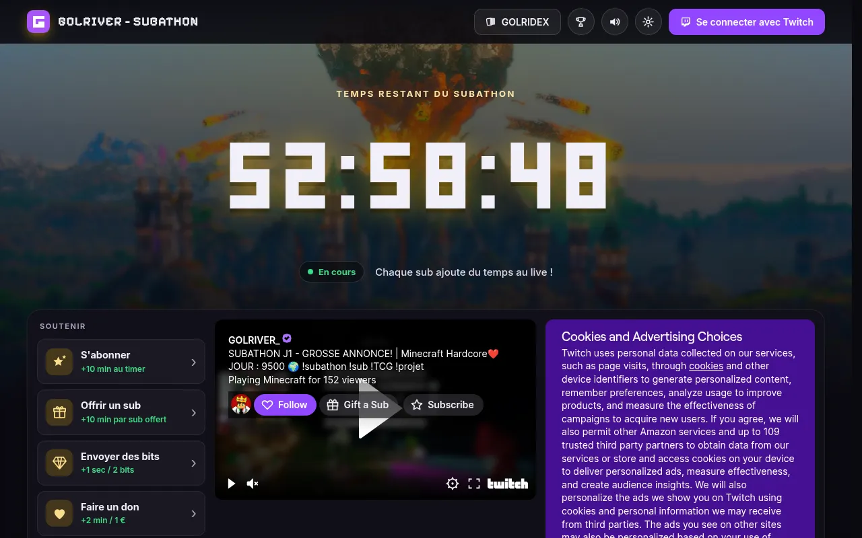862x538 pixels.
Task: Unmute the Twitch player volume icon
Action: (253, 484)
